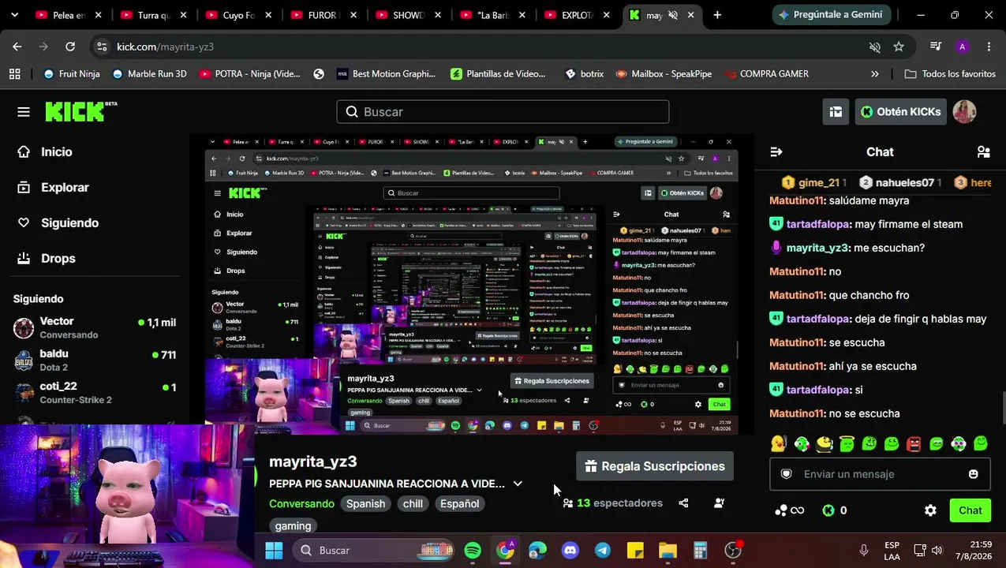Click the mayrita_yz3 streamer name

click(313, 461)
